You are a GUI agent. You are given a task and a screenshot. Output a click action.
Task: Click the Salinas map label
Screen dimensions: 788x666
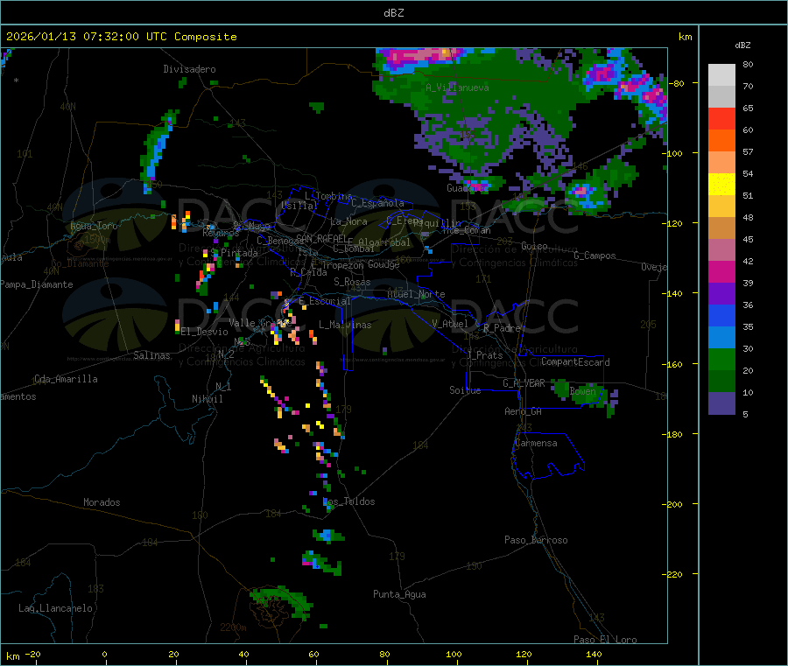pyautogui.click(x=151, y=355)
